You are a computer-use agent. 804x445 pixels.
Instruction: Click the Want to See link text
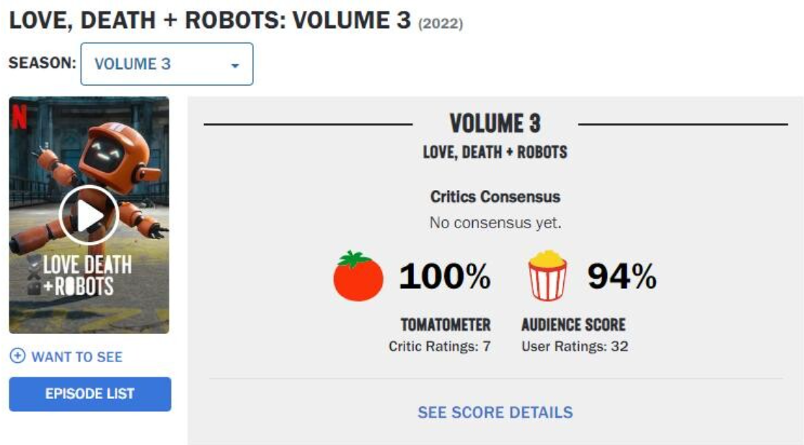76,356
